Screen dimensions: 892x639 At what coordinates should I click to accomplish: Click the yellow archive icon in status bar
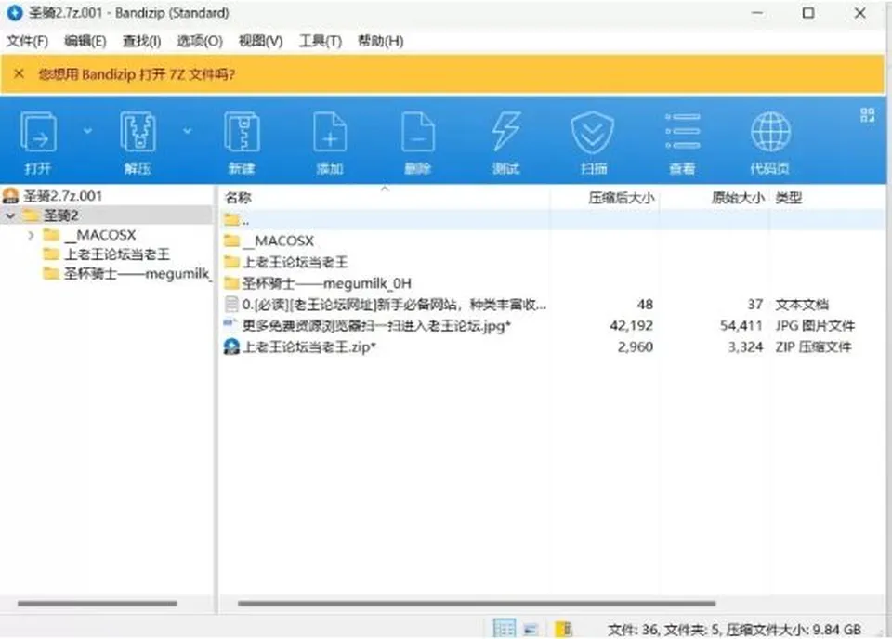coord(563,629)
